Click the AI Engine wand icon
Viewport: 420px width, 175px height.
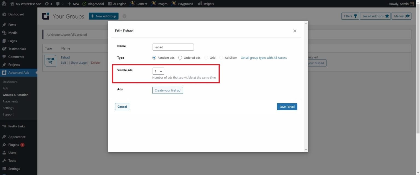pyautogui.click(x=109, y=4)
